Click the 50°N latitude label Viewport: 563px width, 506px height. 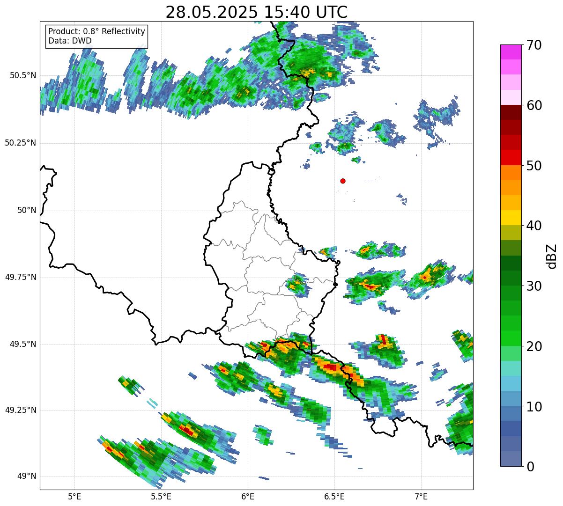coord(27,210)
